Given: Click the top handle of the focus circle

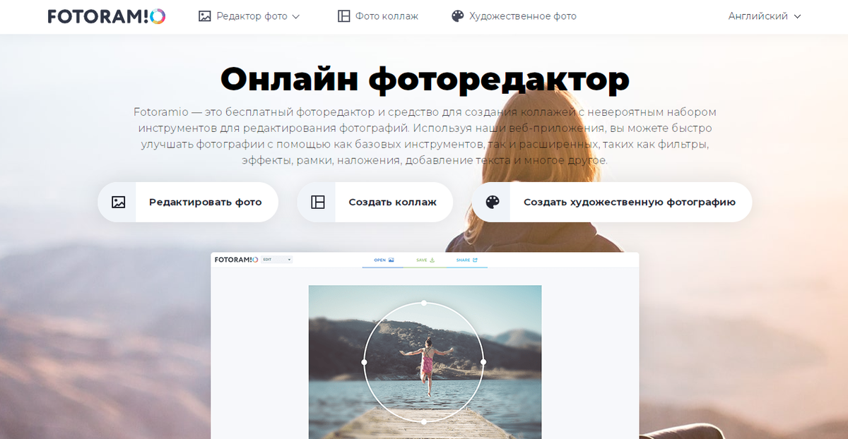Looking at the screenshot, I should (423, 303).
